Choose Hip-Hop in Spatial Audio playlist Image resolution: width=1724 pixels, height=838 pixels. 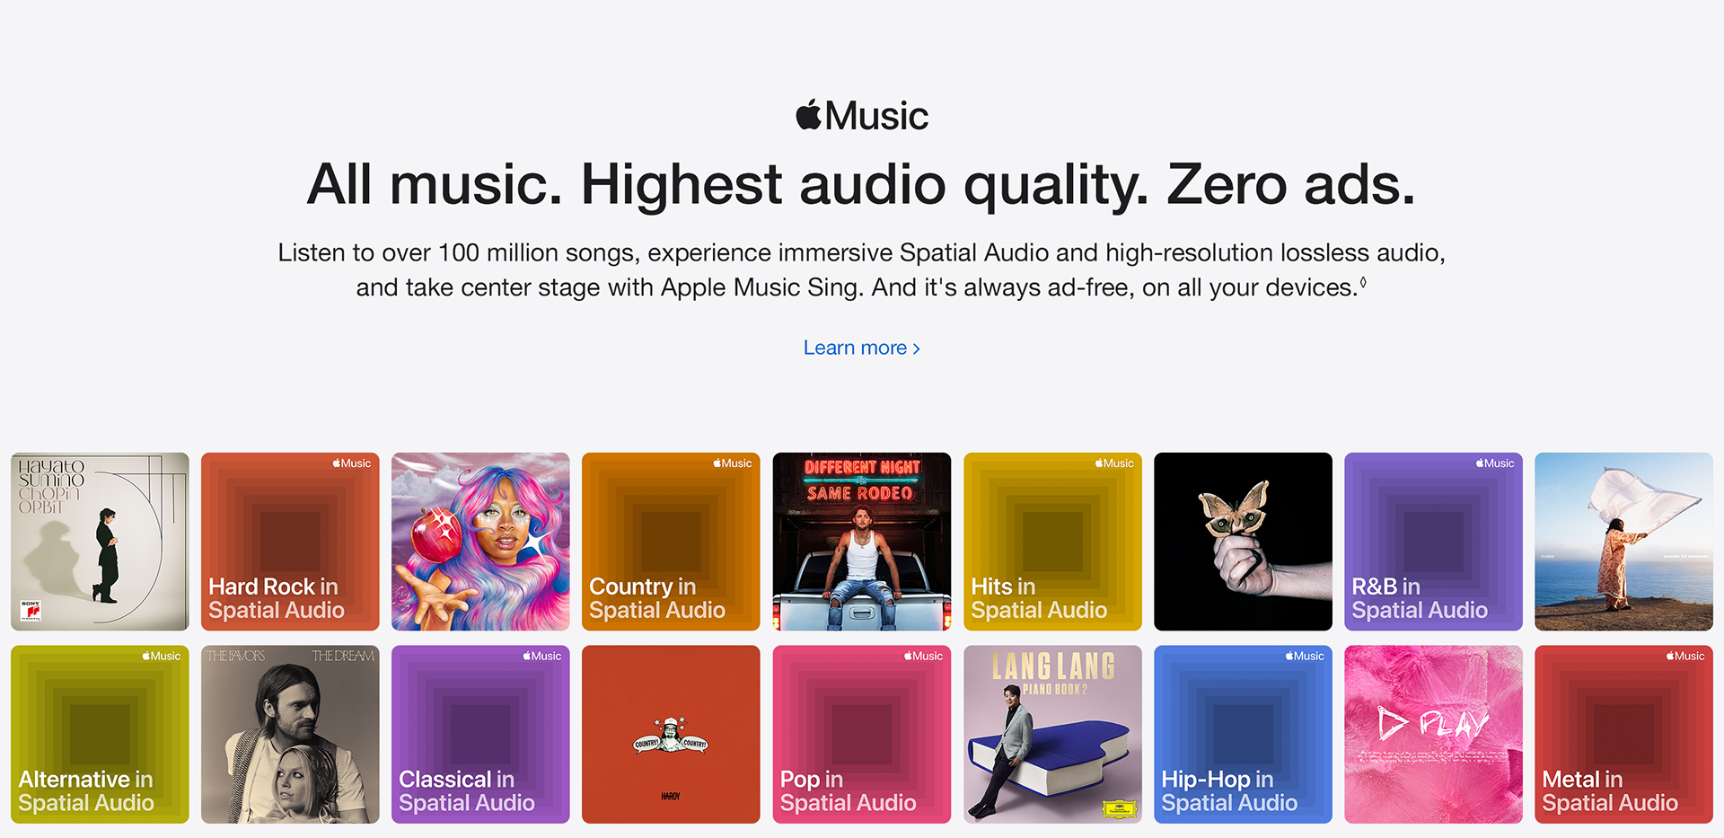1243,734
